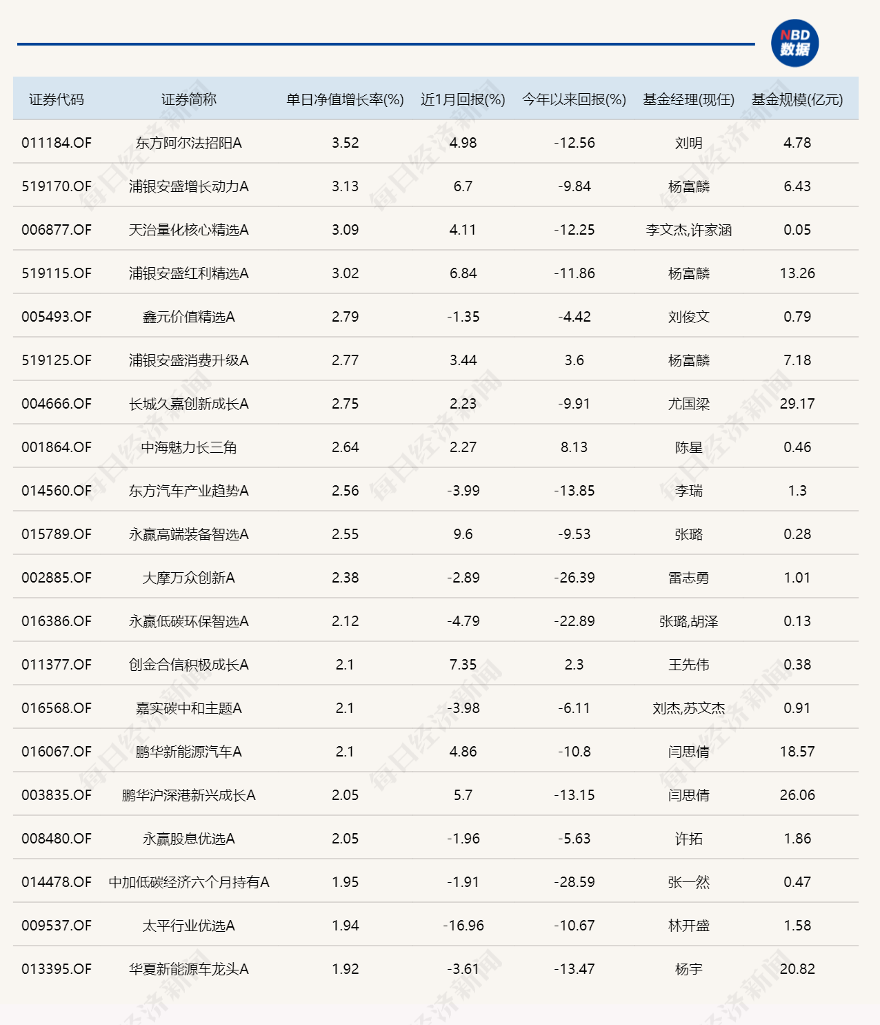880x1025 pixels.
Task: Click fund code 016067.OF
Action: 57,752
